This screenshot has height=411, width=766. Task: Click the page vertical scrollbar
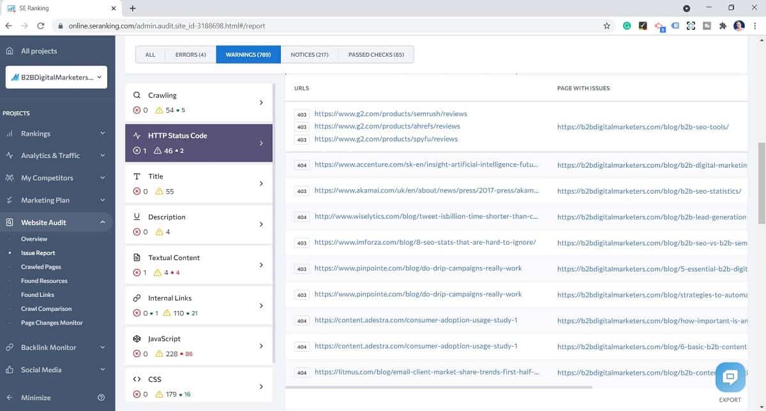(762, 183)
